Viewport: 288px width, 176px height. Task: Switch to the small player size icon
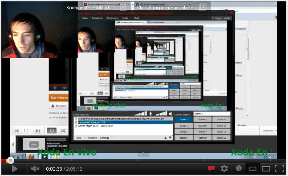(x=252, y=169)
